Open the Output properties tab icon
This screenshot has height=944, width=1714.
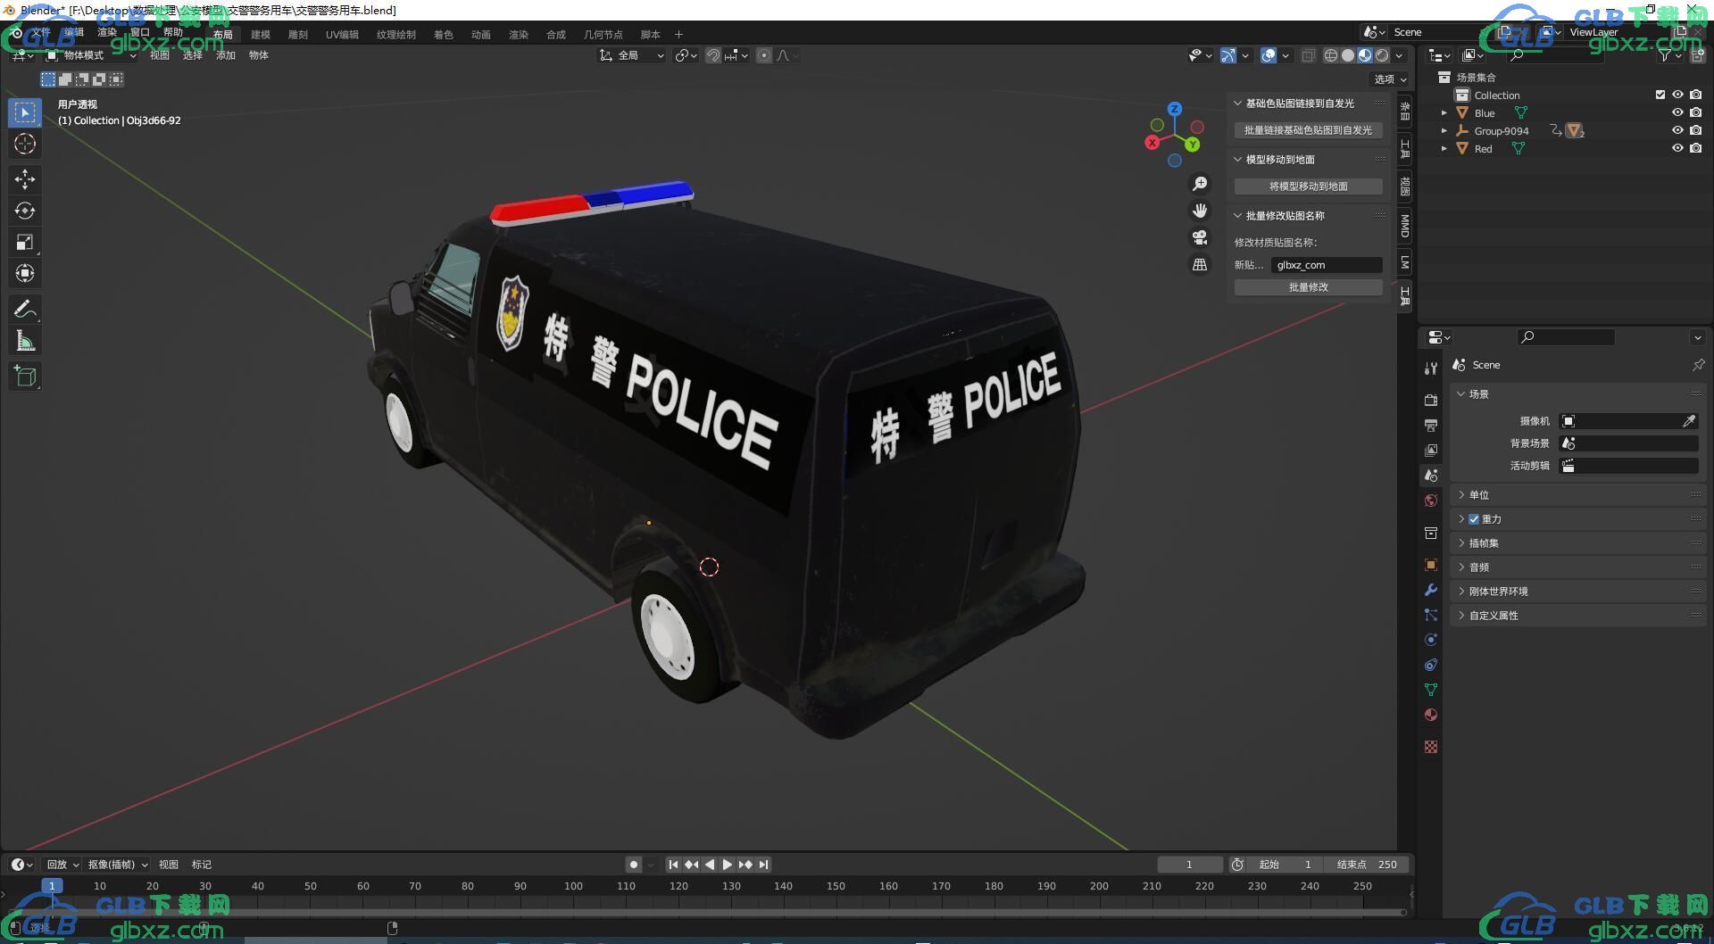(1431, 425)
